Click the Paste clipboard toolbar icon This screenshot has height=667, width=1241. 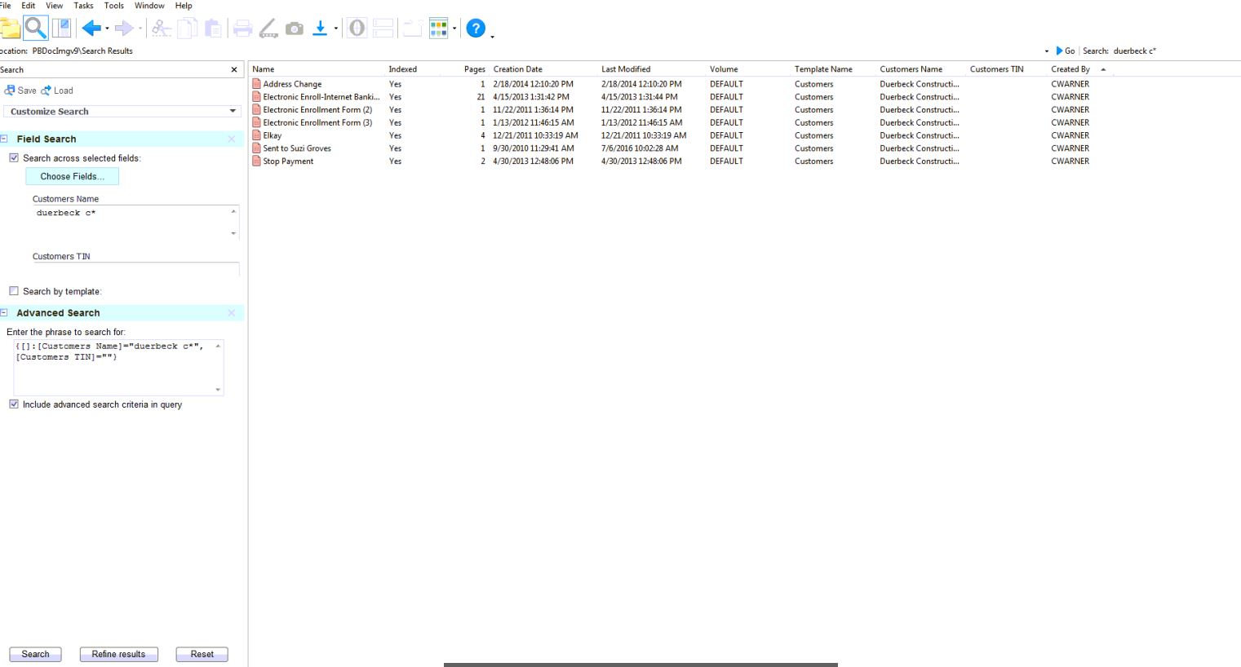[x=213, y=29]
